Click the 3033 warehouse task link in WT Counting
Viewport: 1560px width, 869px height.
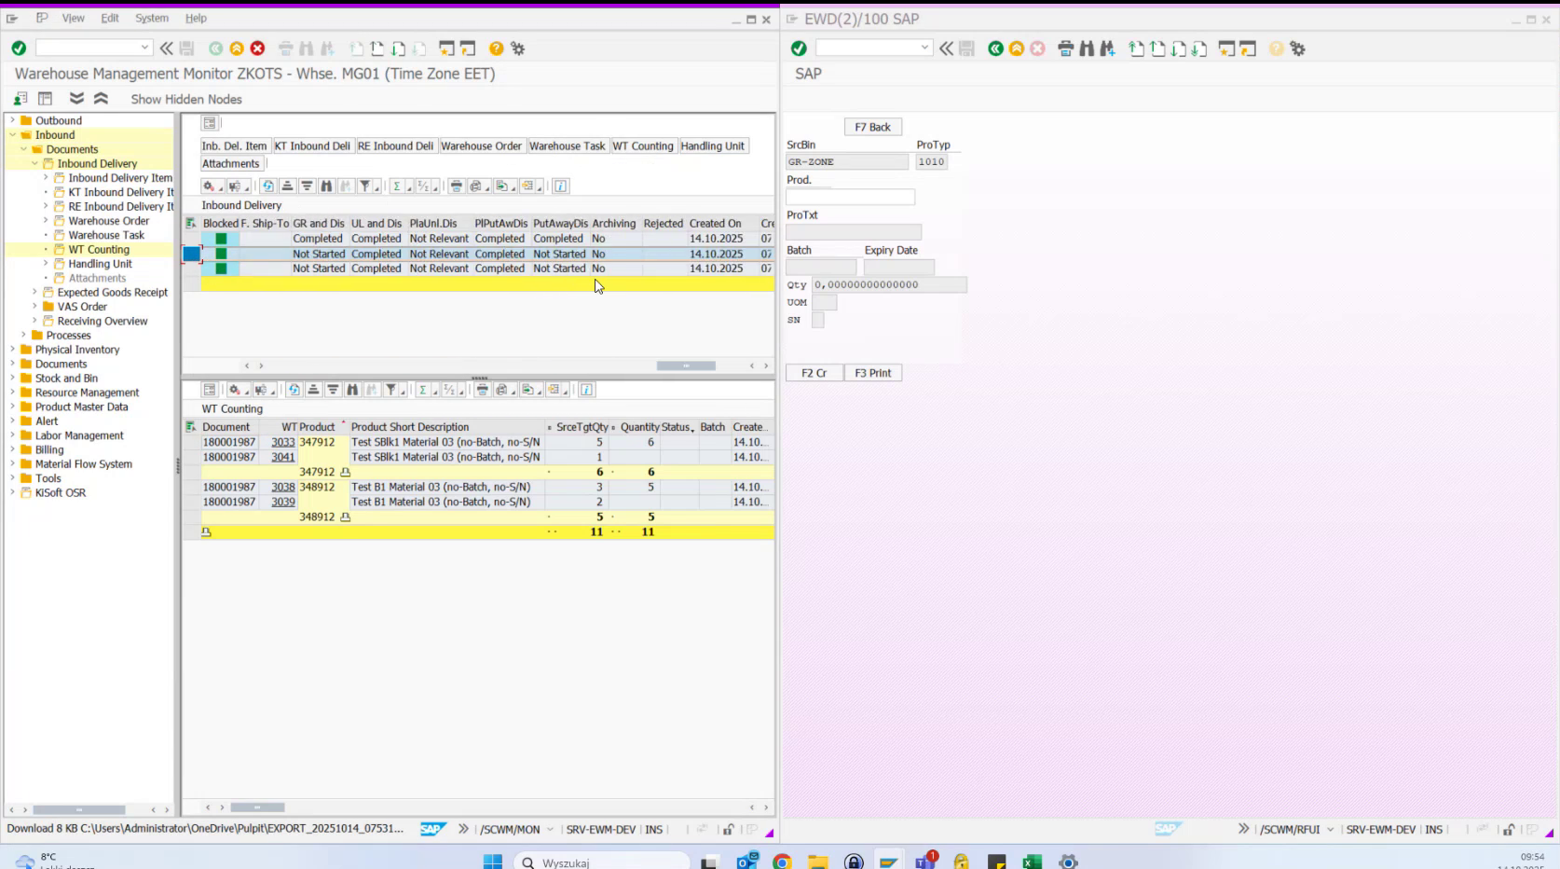tap(282, 442)
